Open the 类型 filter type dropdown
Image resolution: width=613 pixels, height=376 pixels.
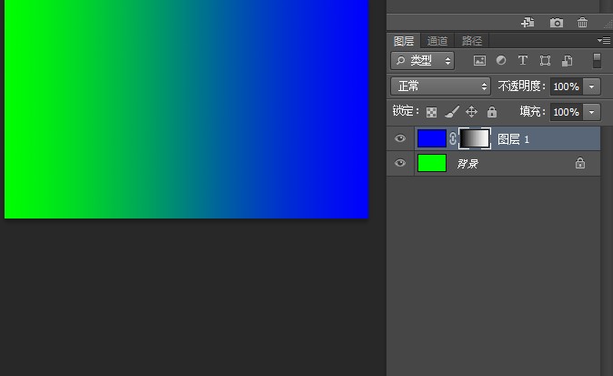tap(422, 61)
